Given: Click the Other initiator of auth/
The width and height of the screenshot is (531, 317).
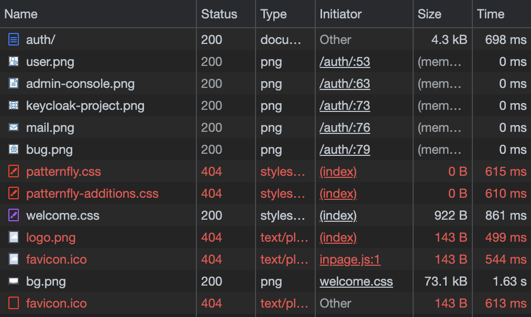Looking at the screenshot, I should [x=335, y=40].
